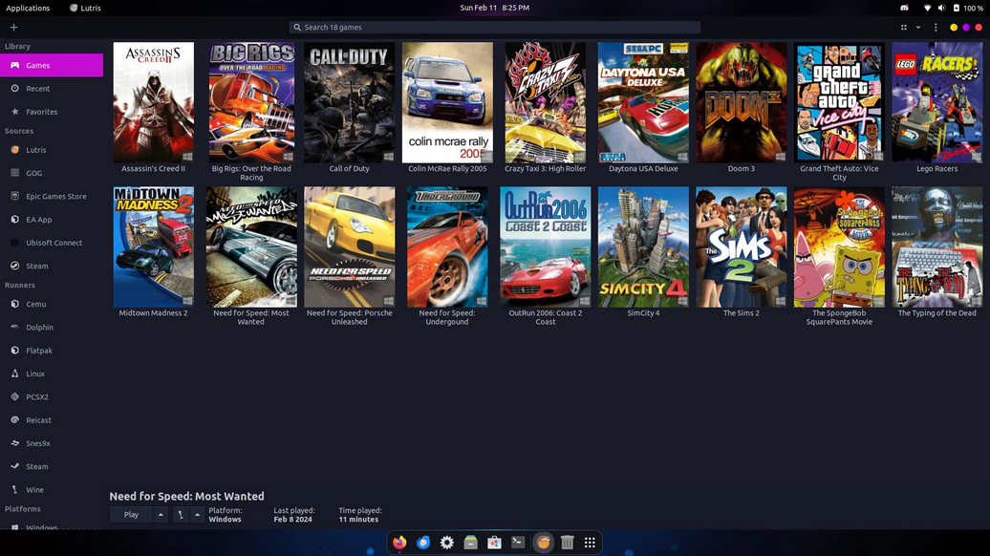The image size is (990, 556).
Task: Select the PCSX2 runner icon
Action: (x=15, y=397)
